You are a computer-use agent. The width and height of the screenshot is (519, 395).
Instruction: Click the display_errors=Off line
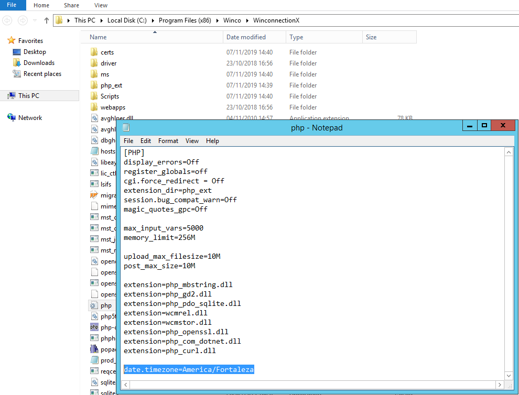pos(161,162)
